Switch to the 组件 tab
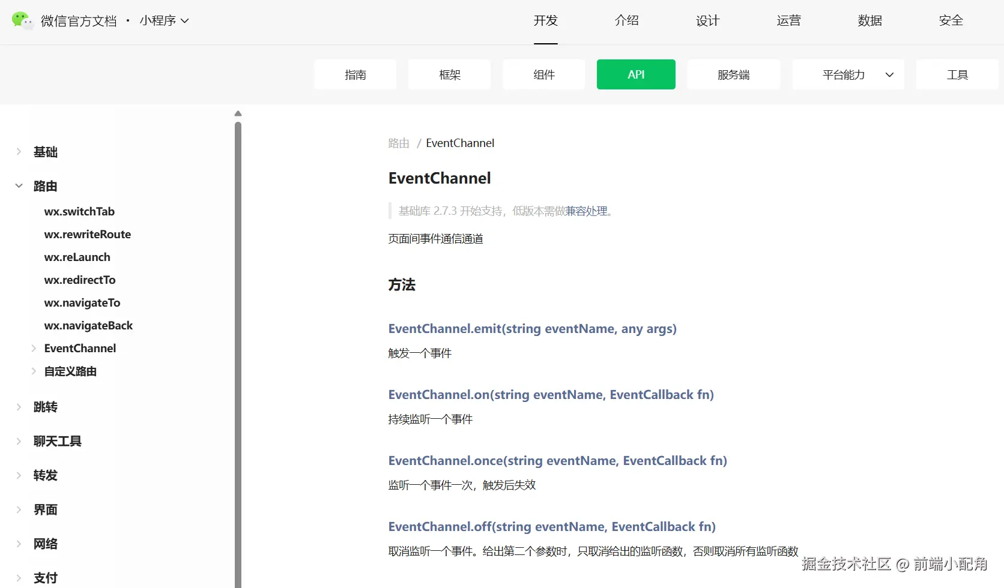This screenshot has width=1004, height=588. pyautogui.click(x=543, y=74)
